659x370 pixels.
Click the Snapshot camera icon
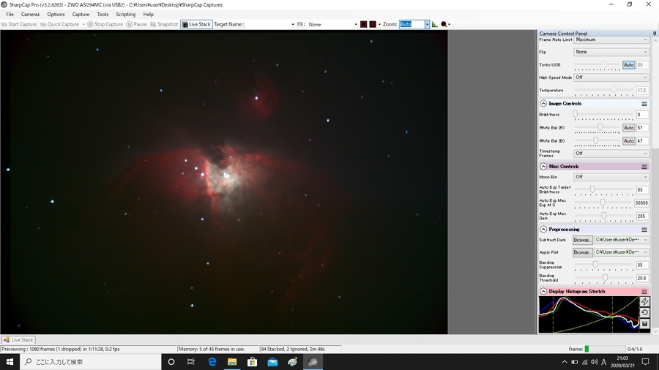(153, 24)
